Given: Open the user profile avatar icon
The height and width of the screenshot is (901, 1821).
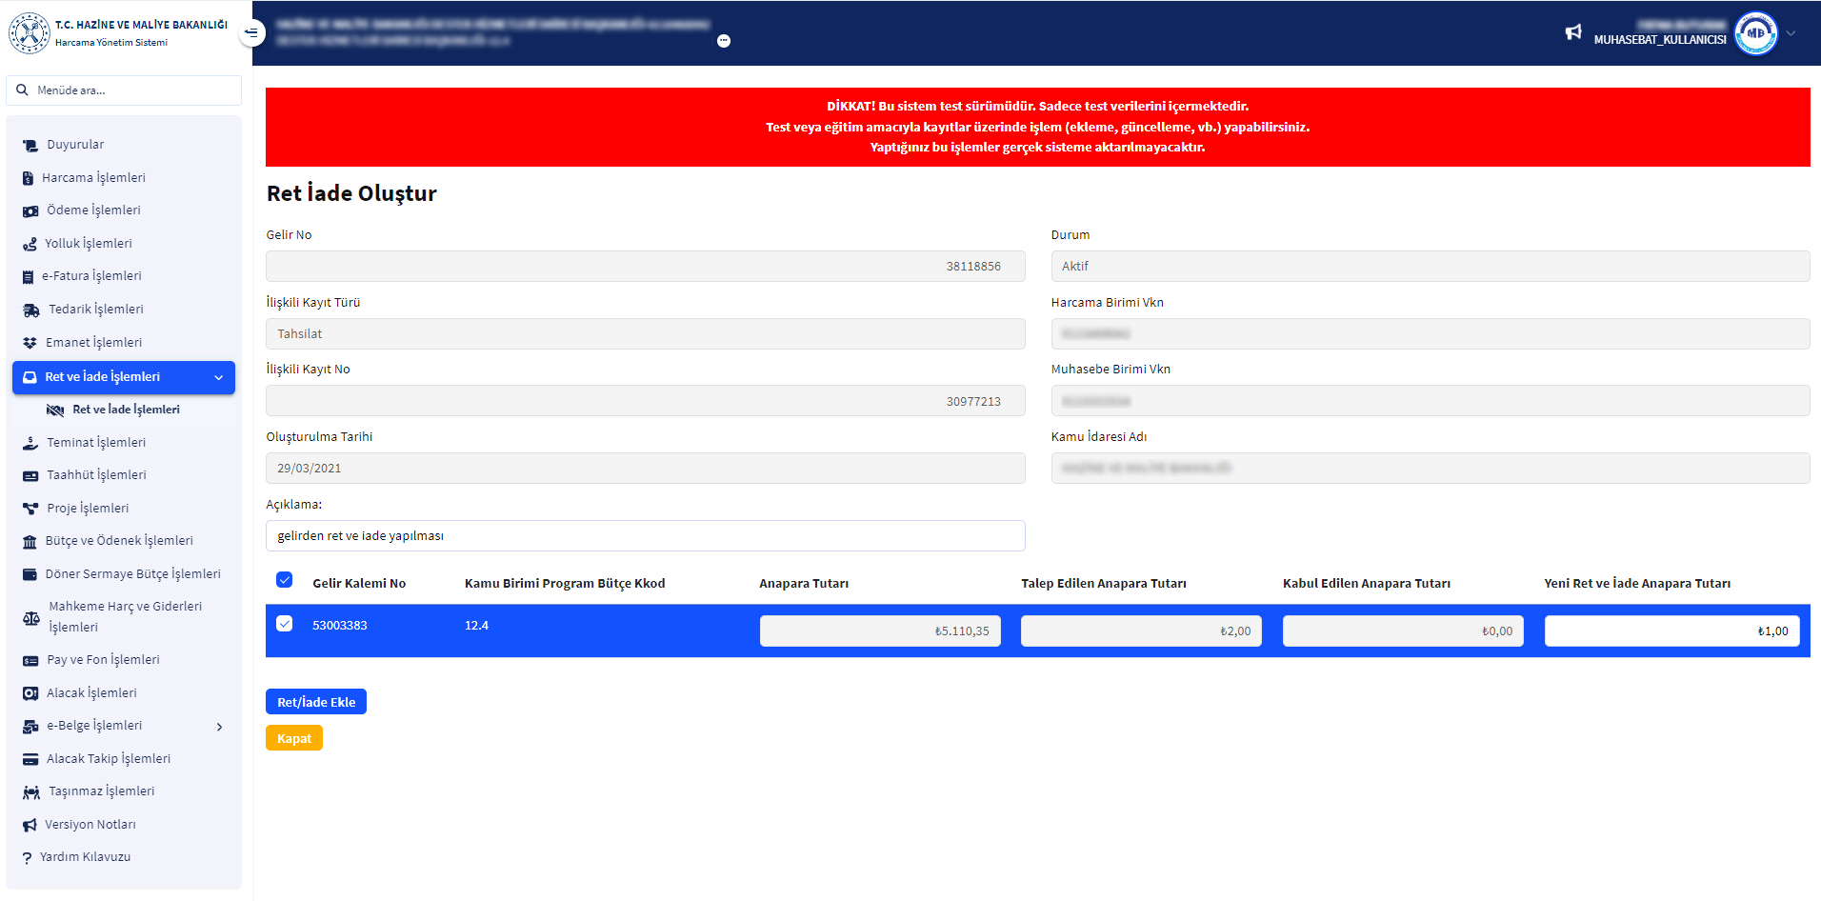Looking at the screenshot, I should point(1755,33).
